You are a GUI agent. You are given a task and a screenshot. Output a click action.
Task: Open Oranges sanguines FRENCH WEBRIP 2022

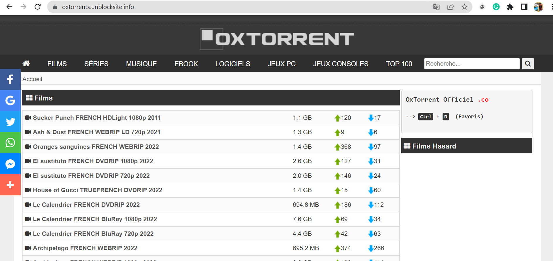[96, 147]
